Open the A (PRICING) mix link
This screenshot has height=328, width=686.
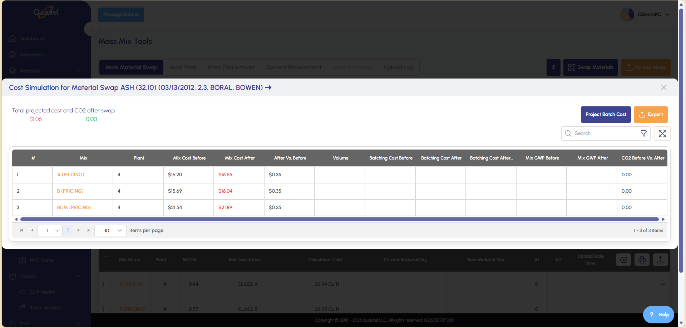pyautogui.click(x=71, y=175)
